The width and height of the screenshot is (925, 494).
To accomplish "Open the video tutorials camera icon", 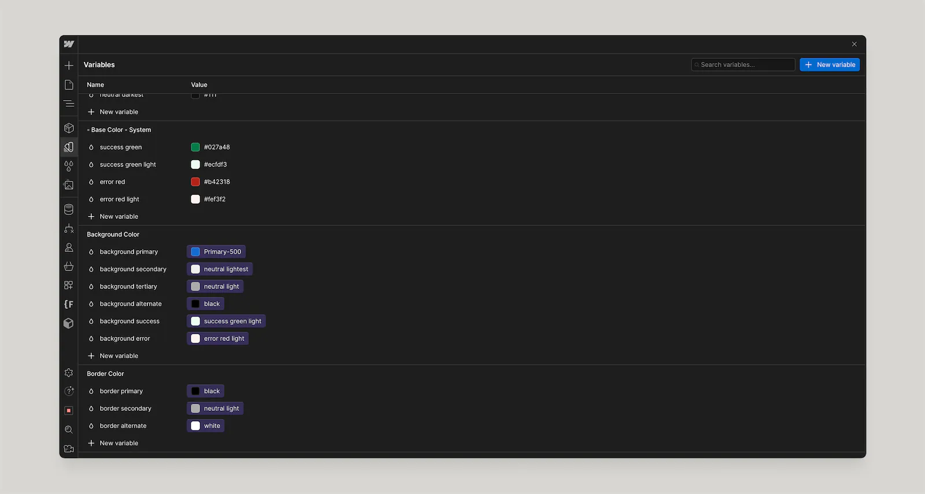I will pyautogui.click(x=69, y=448).
